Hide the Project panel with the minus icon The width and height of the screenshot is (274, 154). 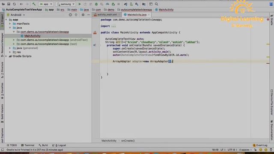coord(89,15)
